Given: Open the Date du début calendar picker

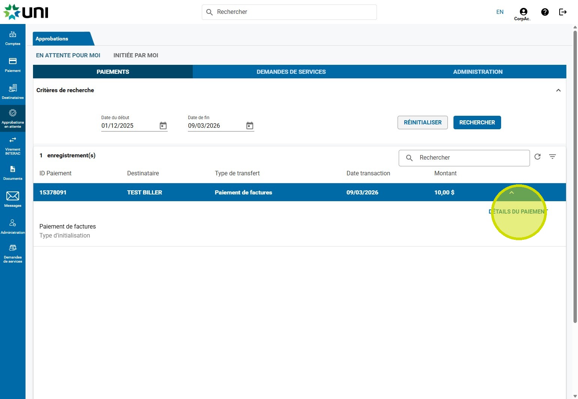Looking at the screenshot, I should pyautogui.click(x=163, y=126).
